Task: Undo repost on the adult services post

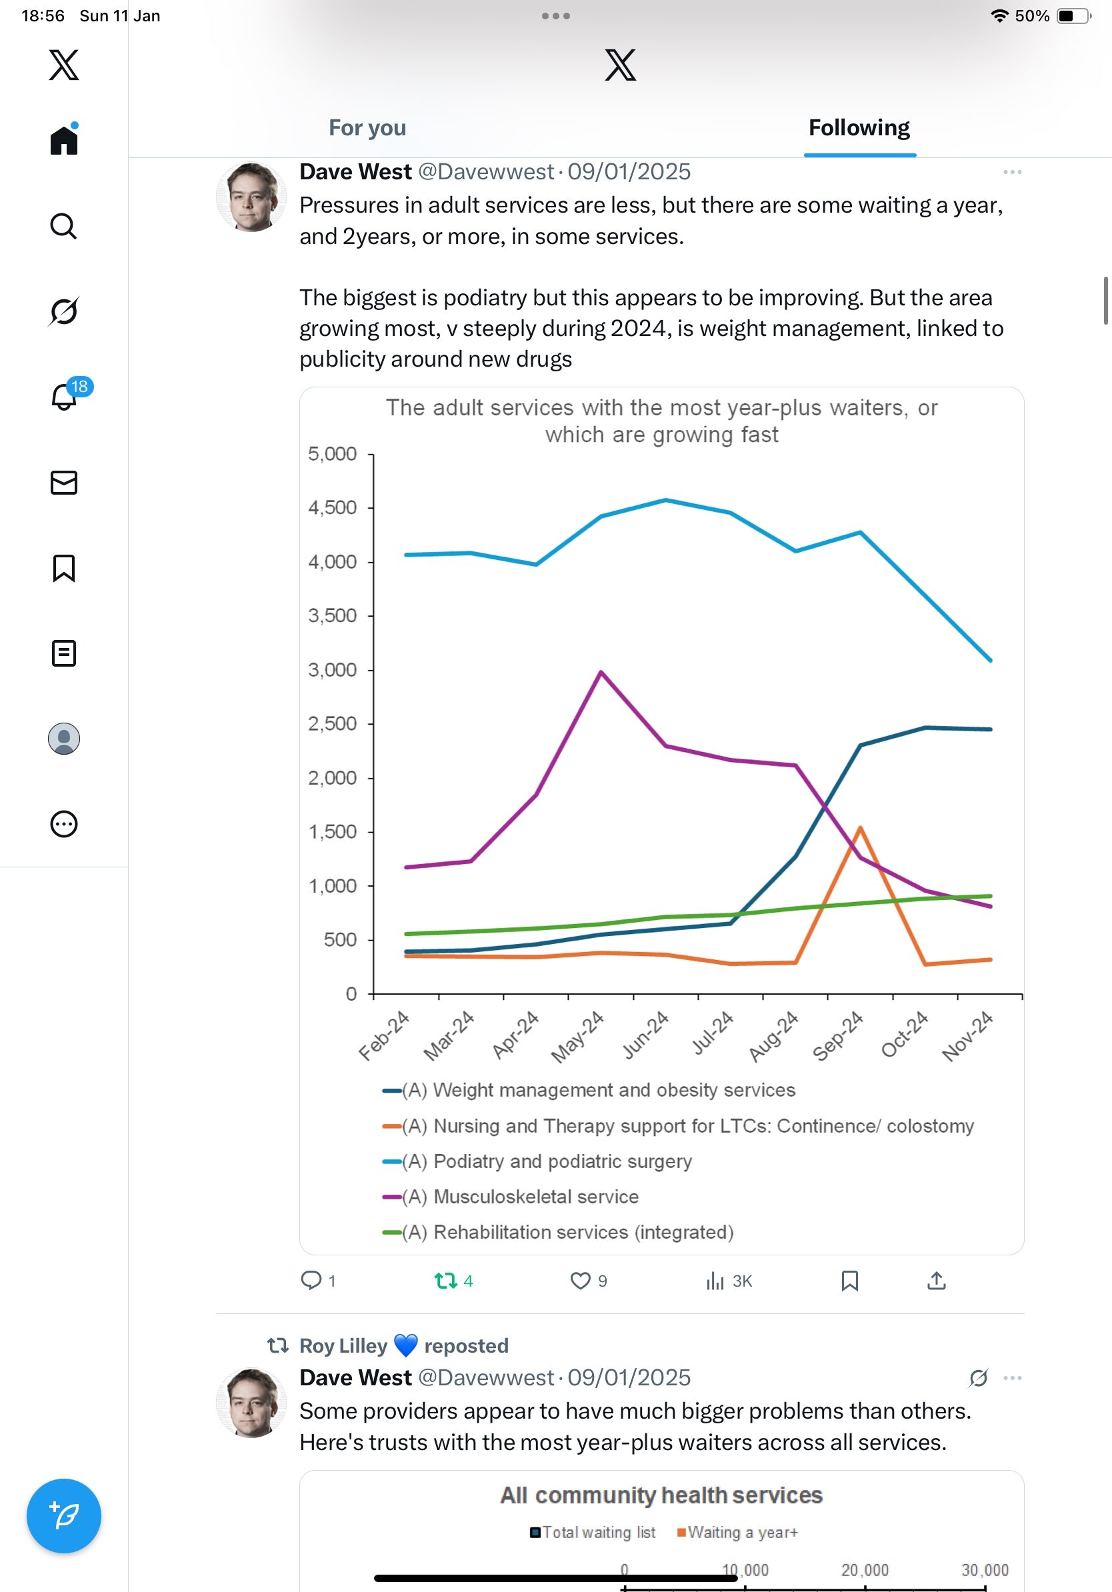Action: click(446, 1281)
